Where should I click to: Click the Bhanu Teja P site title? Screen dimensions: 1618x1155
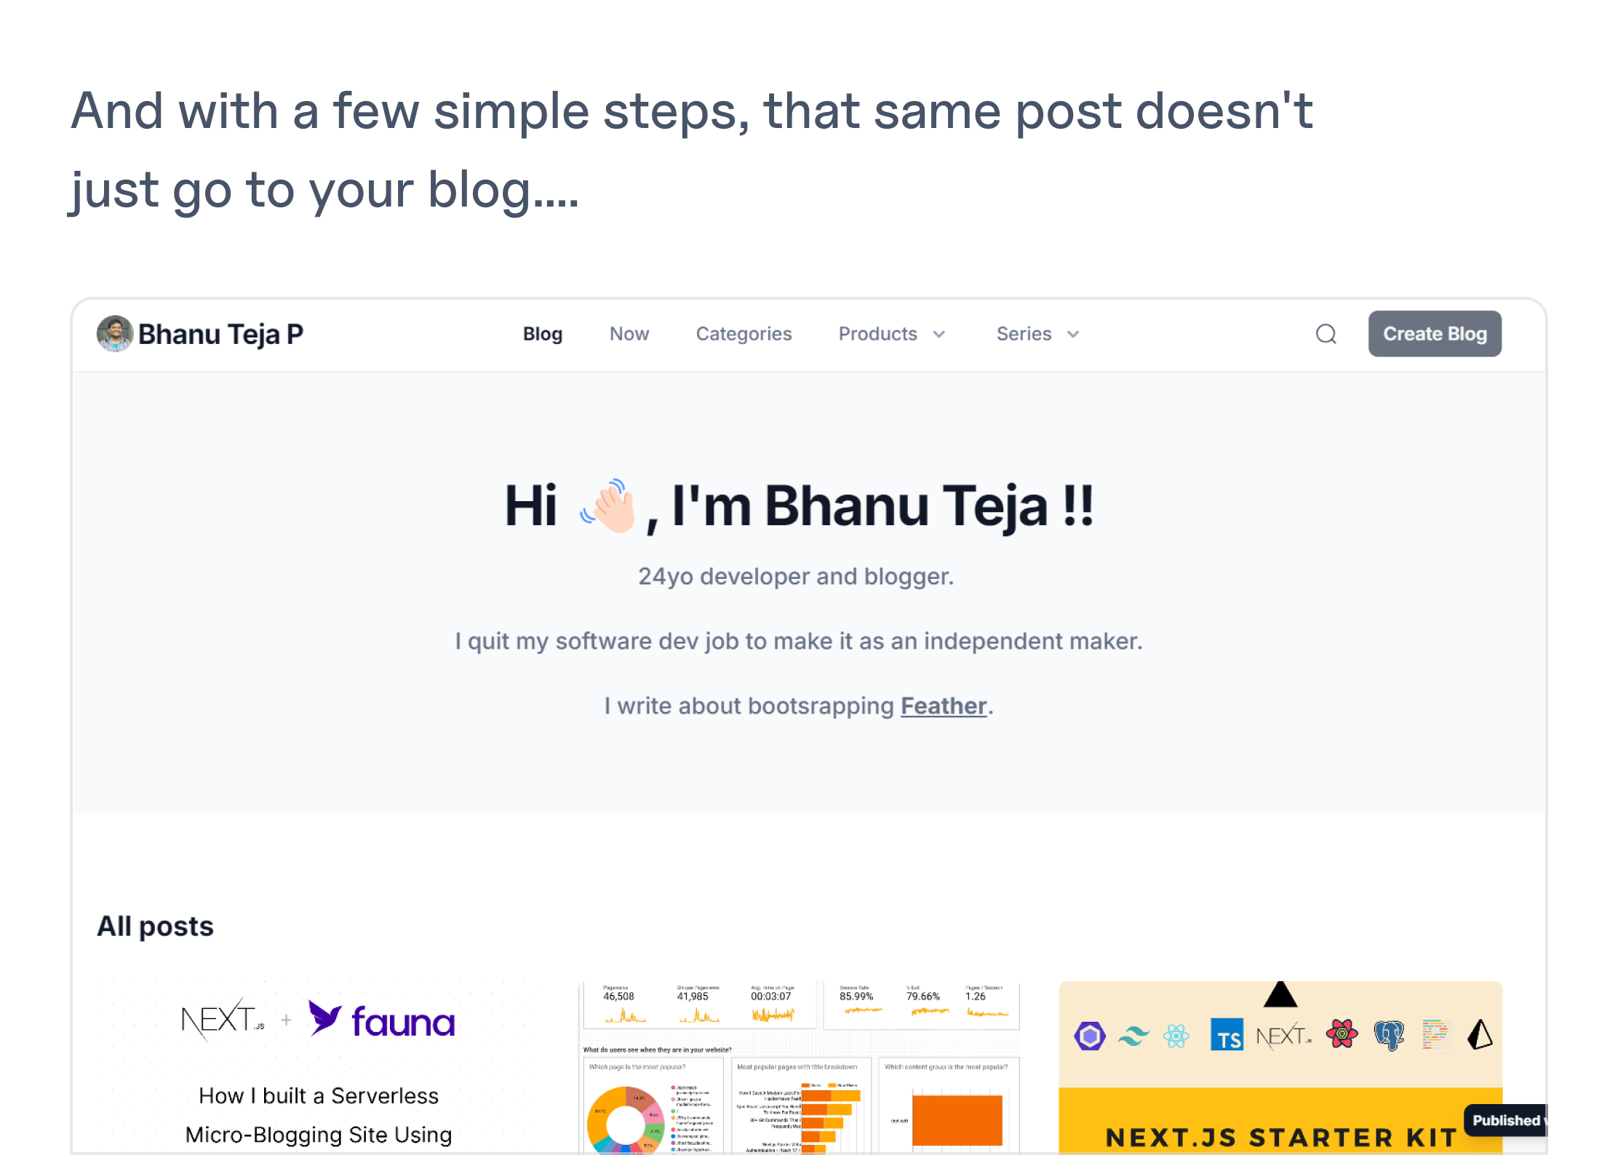coord(220,334)
